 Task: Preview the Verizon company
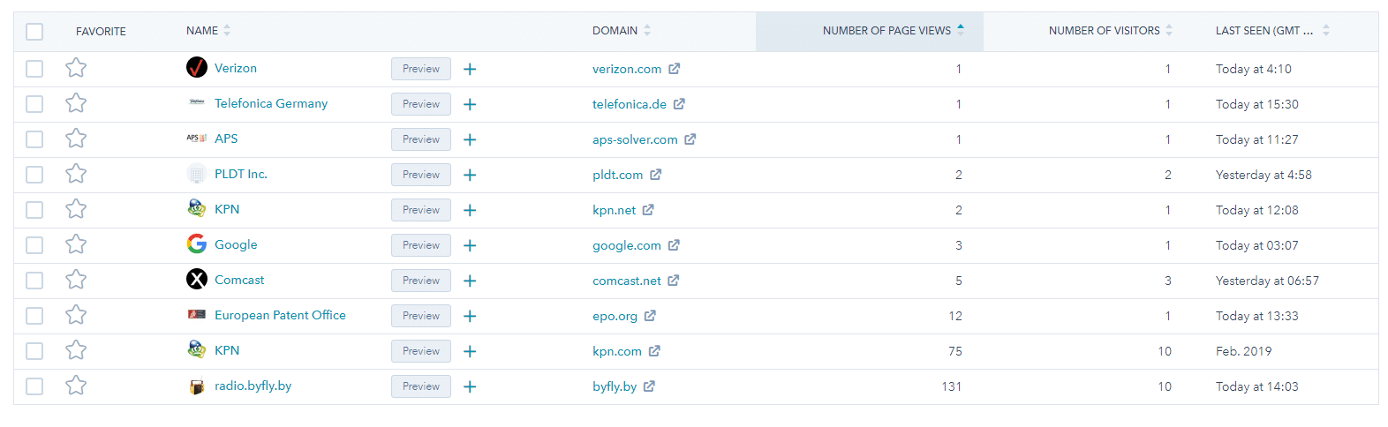click(x=421, y=69)
